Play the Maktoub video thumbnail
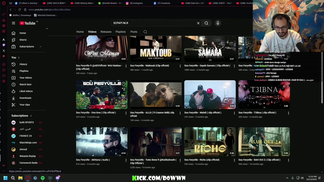The width and height of the screenshot is (324, 182). click(156, 49)
